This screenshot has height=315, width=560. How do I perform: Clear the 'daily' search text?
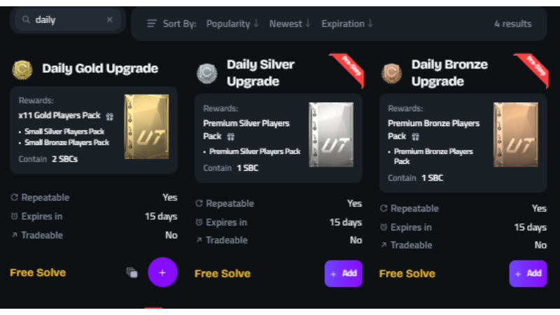109,20
